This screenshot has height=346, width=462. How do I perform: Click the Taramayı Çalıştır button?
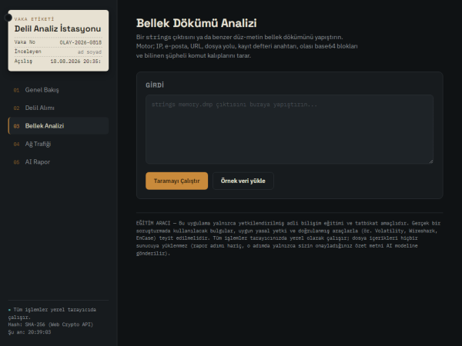pos(176,181)
